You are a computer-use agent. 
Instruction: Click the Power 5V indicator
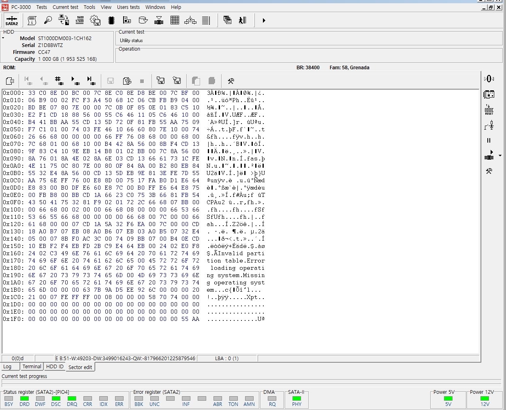pos(448,399)
